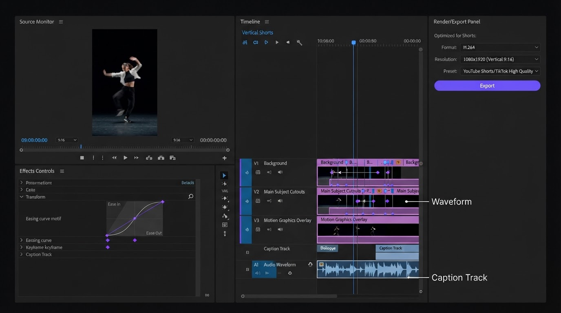Image resolution: width=561 pixels, height=313 pixels.
Task: Mute the V1 Background track speaker
Action: [280, 172]
